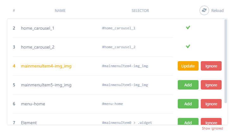Click the NAME column header
Viewport: 233px width, 134px height.
[60, 11]
